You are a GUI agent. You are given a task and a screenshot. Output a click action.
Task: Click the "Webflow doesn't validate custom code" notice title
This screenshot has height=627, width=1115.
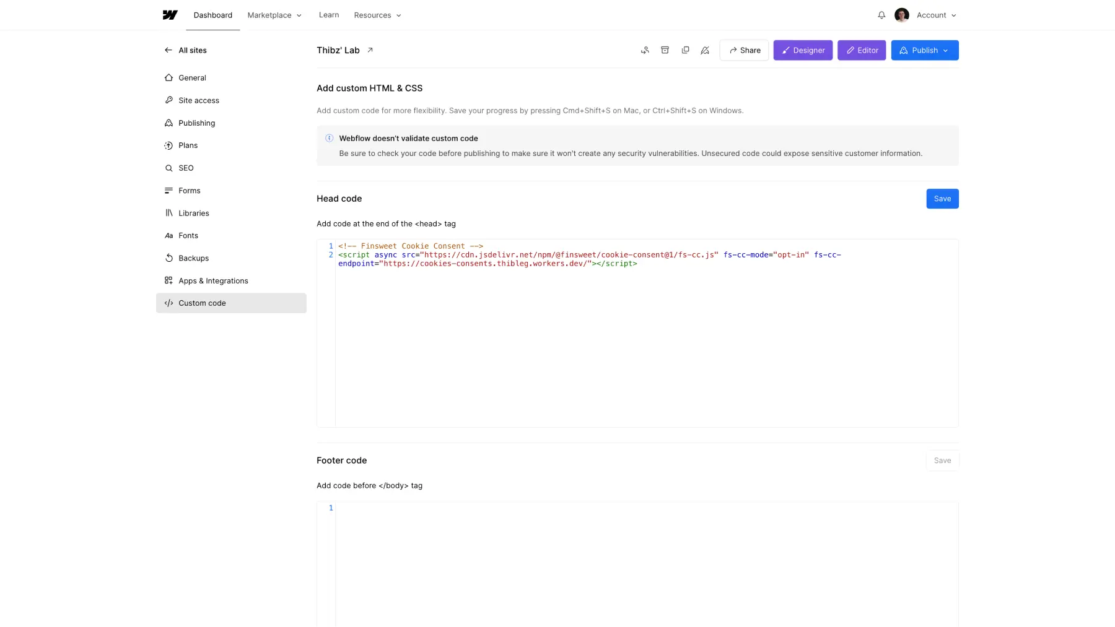click(x=408, y=138)
